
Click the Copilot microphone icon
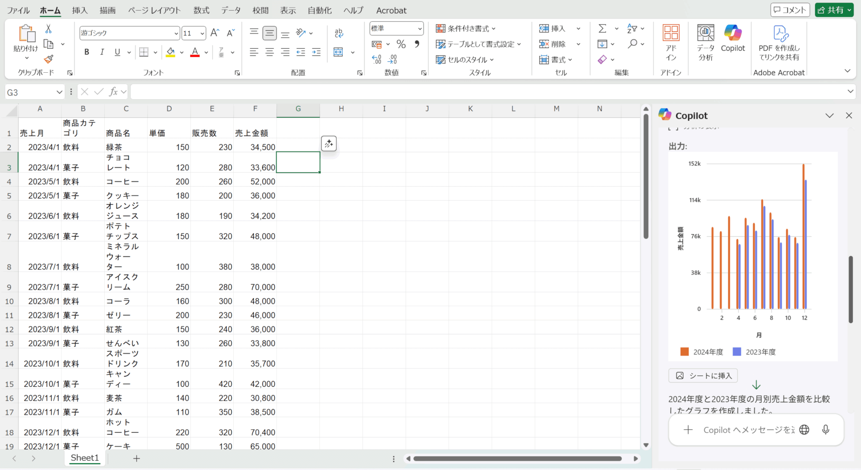(826, 430)
